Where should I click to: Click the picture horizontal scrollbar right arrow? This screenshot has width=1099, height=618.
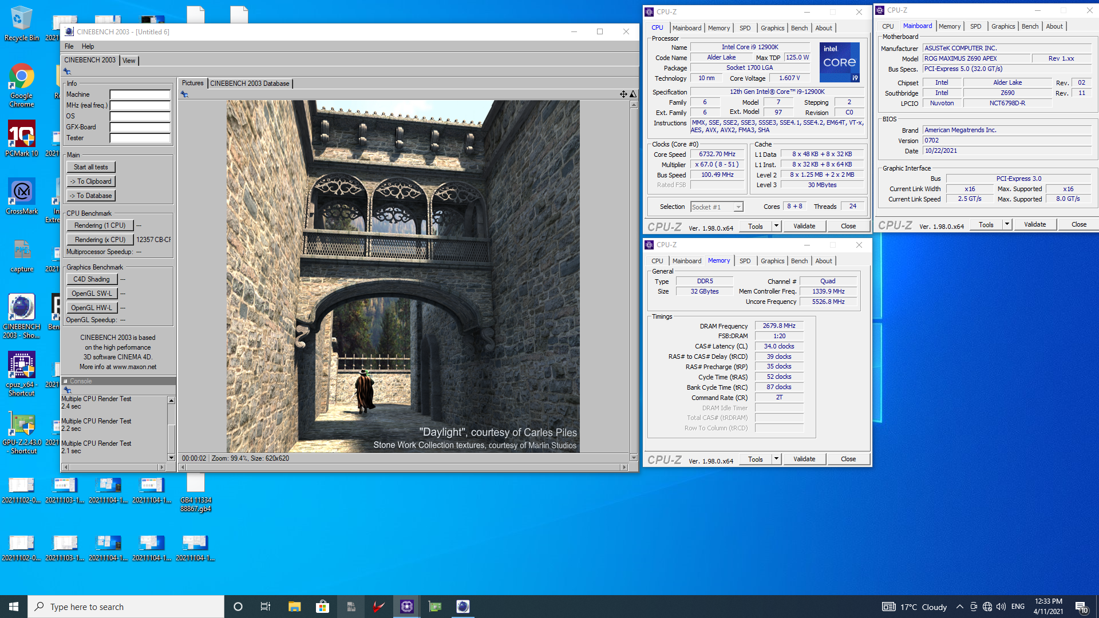(624, 468)
